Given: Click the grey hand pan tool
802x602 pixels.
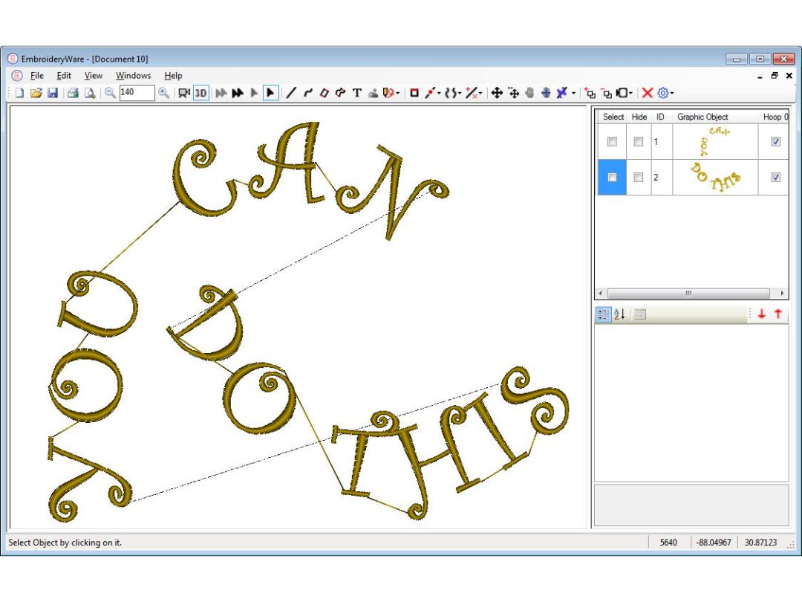Looking at the screenshot, I should click(530, 93).
